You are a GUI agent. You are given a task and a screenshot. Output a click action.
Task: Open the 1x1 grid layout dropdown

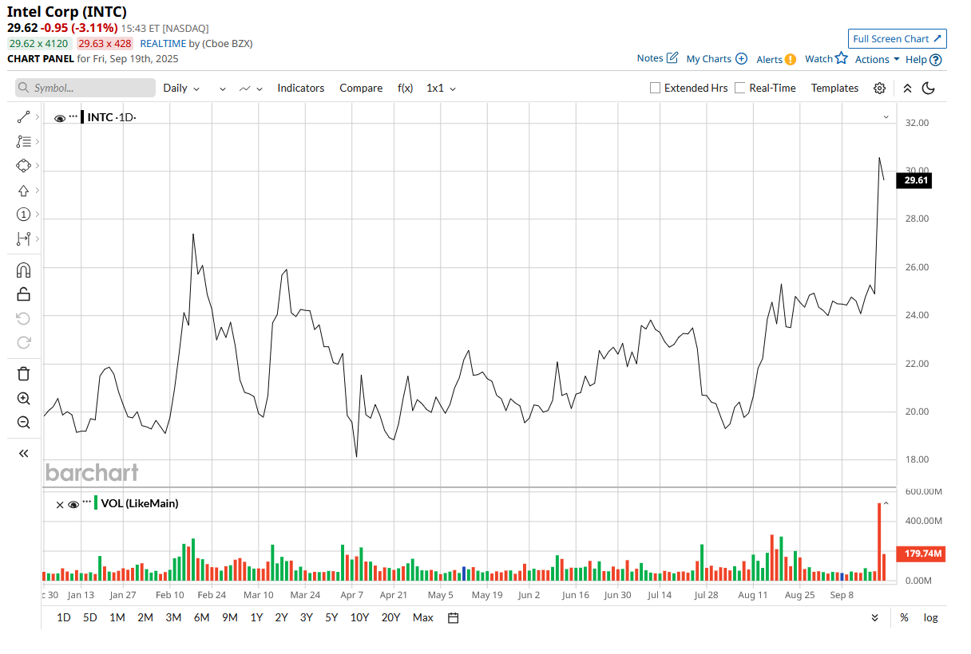(x=441, y=88)
